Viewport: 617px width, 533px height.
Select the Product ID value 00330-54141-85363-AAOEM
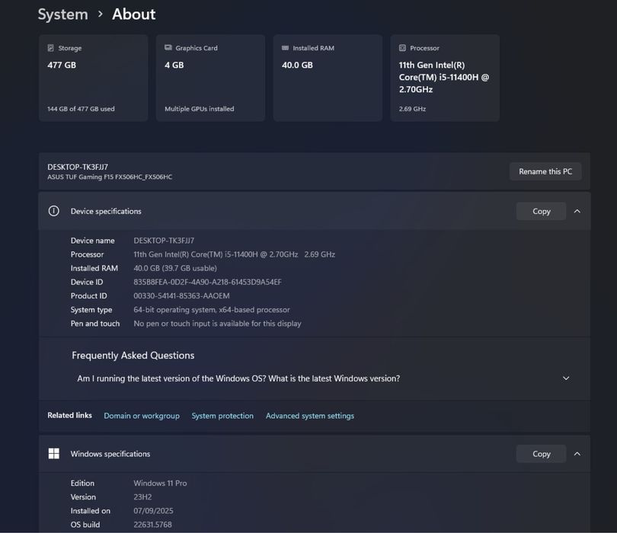click(x=181, y=295)
